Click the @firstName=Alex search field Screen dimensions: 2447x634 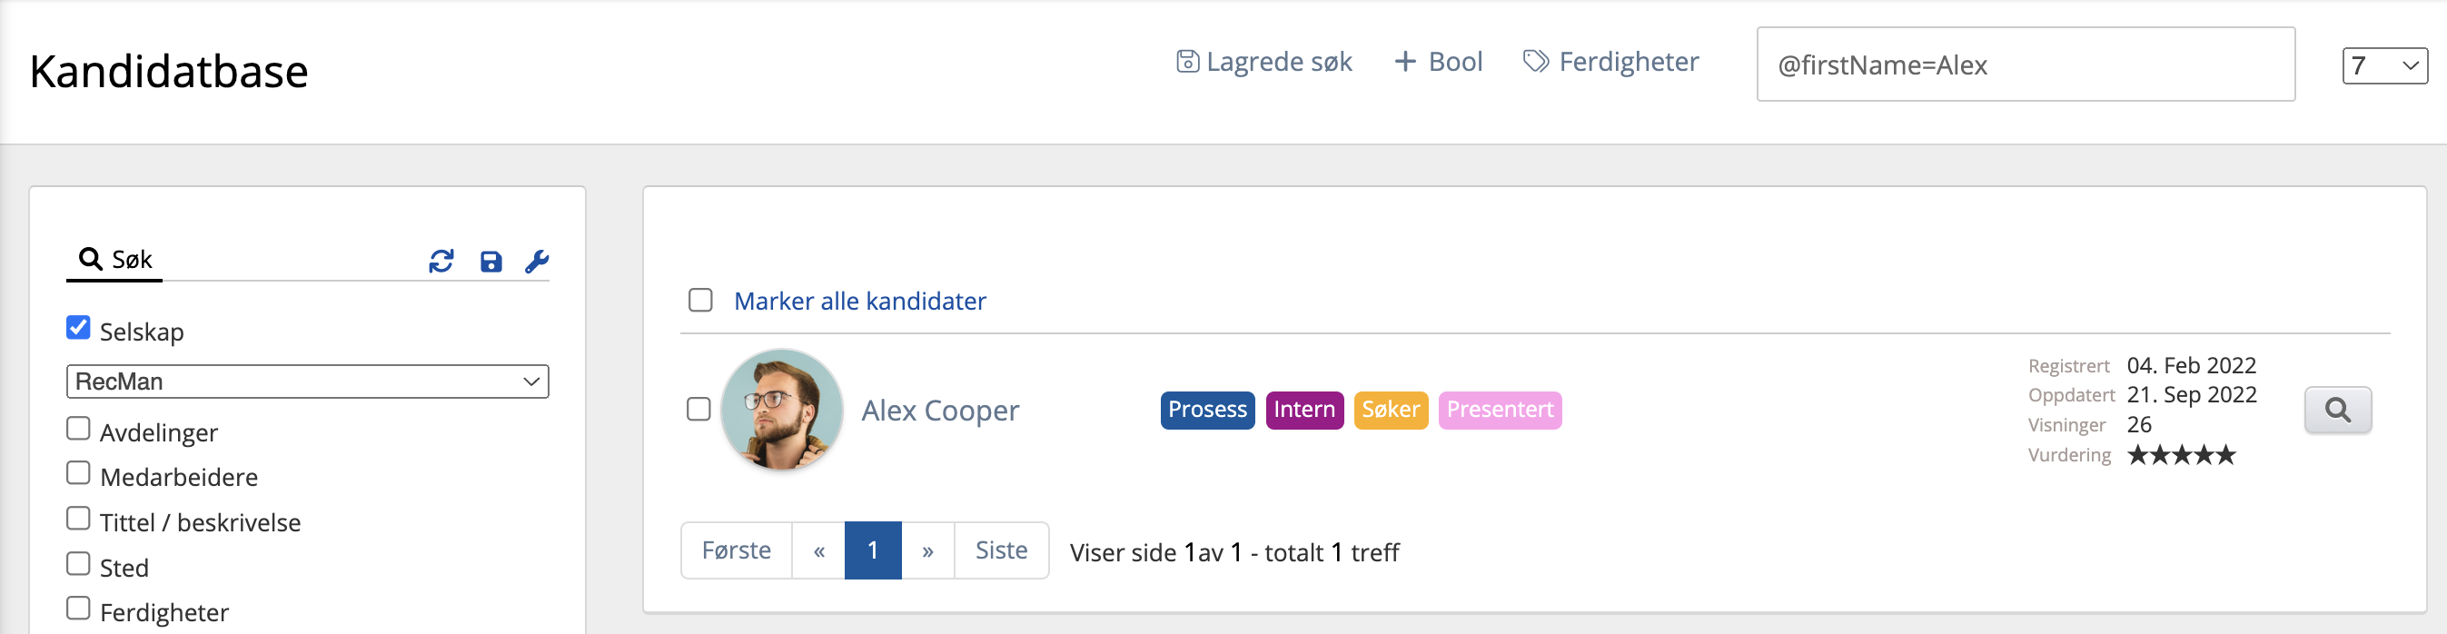pyautogui.click(x=2026, y=64)
